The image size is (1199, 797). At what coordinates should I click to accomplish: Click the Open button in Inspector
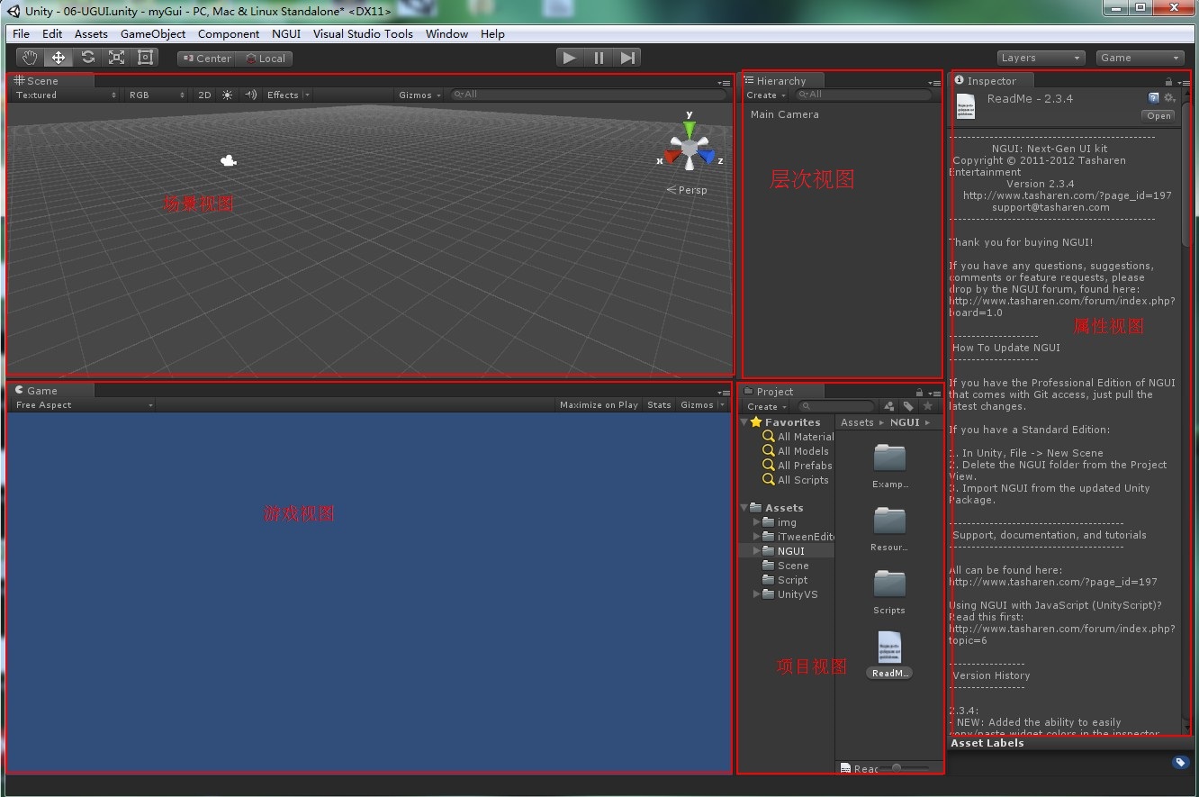click(x=1158, y=115)
